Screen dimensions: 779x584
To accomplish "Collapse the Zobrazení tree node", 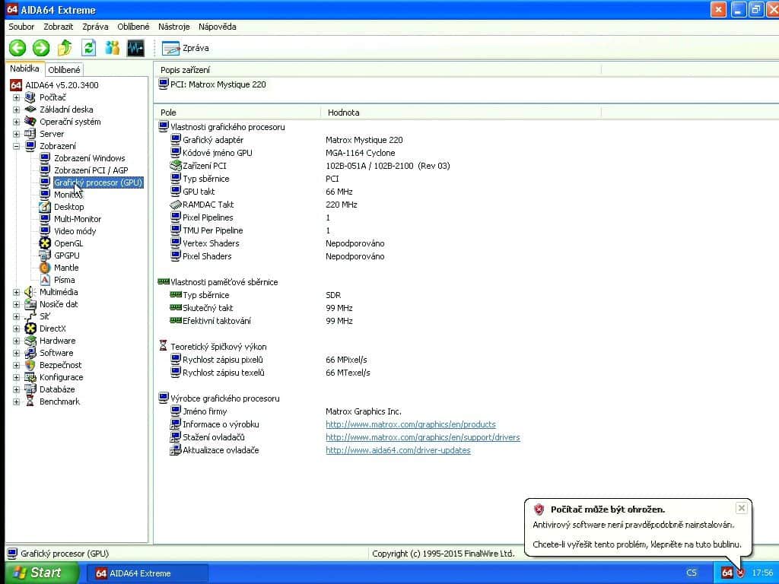I will pos(17,147).
